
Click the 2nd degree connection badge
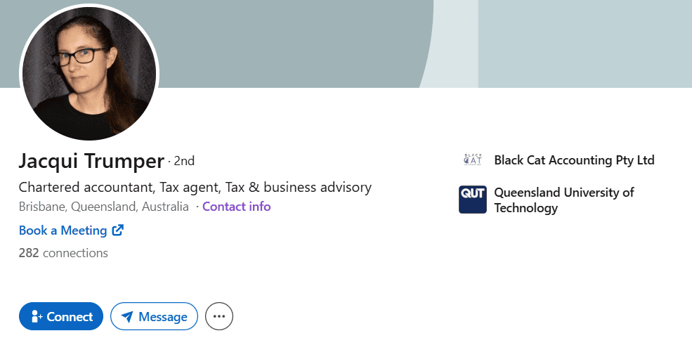point(184,161)
